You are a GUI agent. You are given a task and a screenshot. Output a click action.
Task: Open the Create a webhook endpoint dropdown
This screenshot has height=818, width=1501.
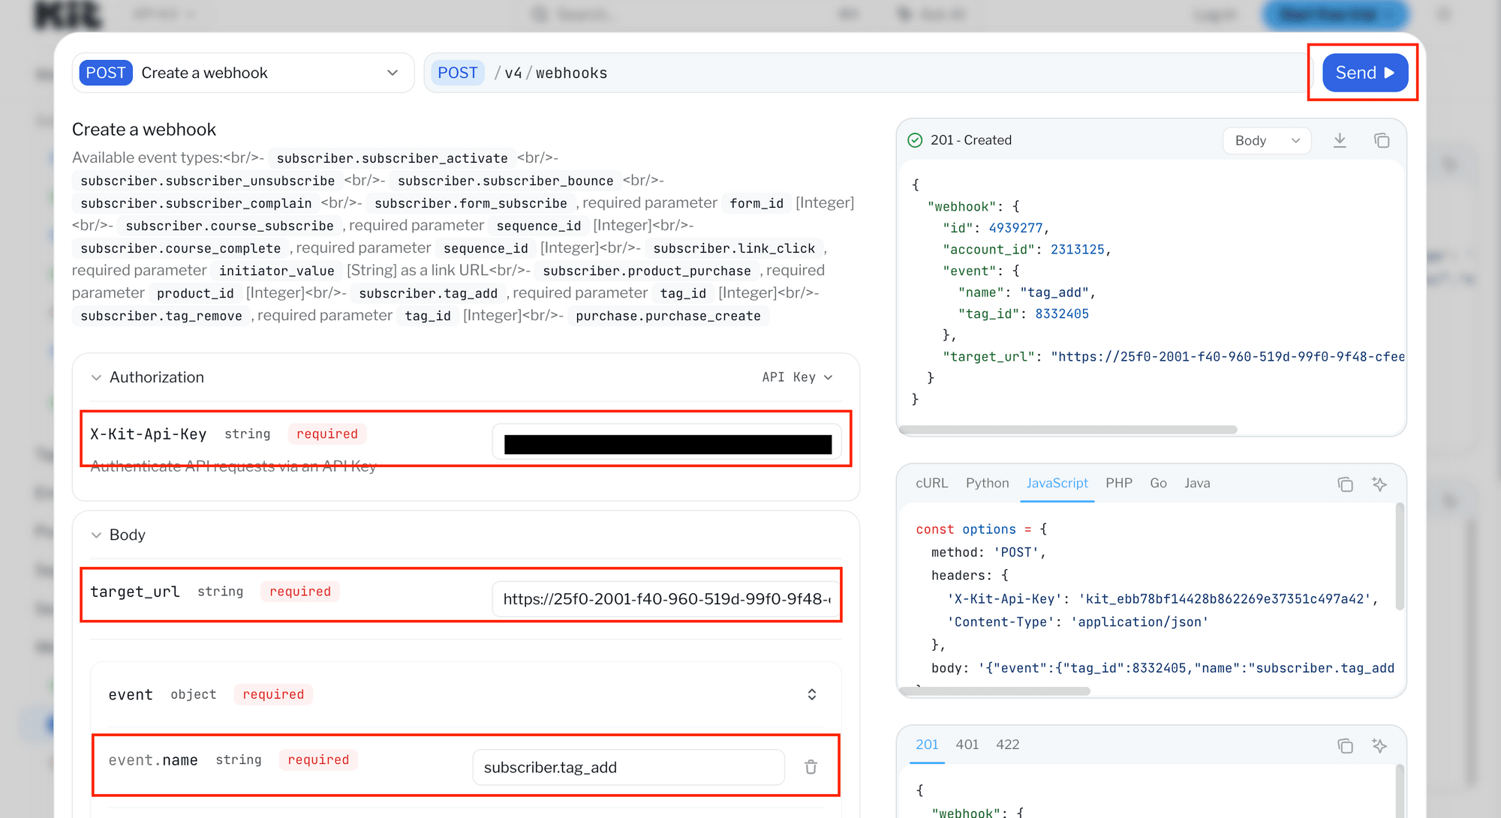pyautogui.click(x=243, y=73)
